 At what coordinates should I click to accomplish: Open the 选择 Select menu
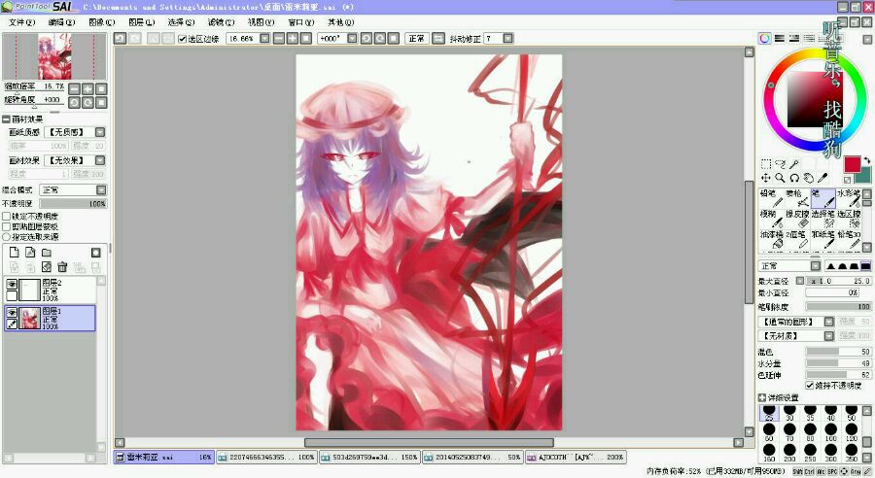tap(182, 22)
